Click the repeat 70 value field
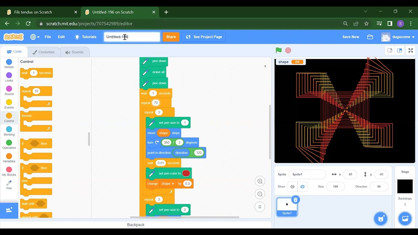The height and width of the screenshot is (235, 418). point(156,103)
